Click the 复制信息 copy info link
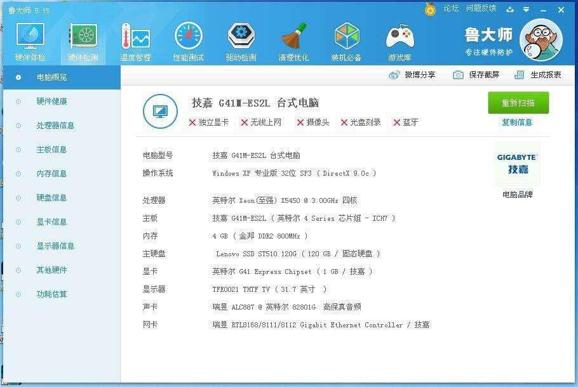 coord(517,122)
